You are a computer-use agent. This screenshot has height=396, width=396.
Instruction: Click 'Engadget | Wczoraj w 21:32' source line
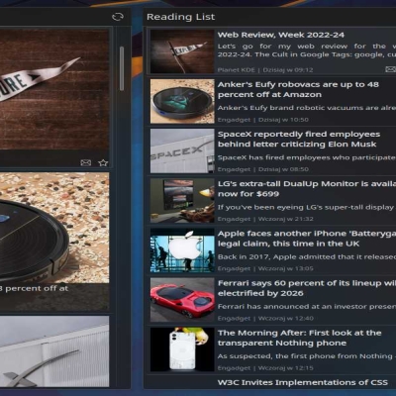pos(265,219)
